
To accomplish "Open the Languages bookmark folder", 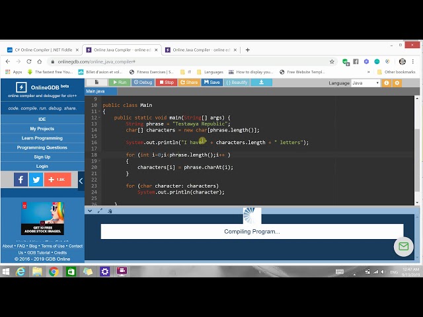I will click(210, 72).
